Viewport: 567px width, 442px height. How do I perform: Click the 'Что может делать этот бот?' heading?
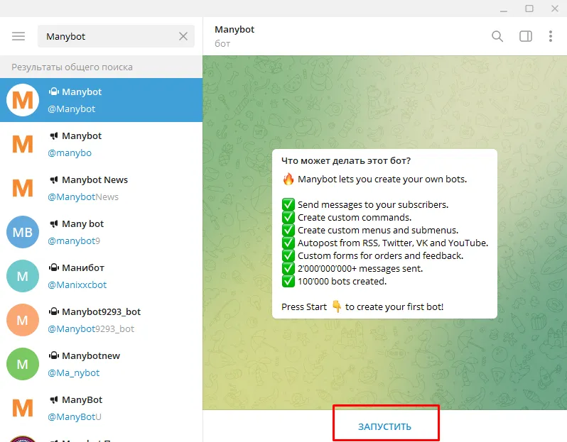pyautogui.click(x=346, y=160)
